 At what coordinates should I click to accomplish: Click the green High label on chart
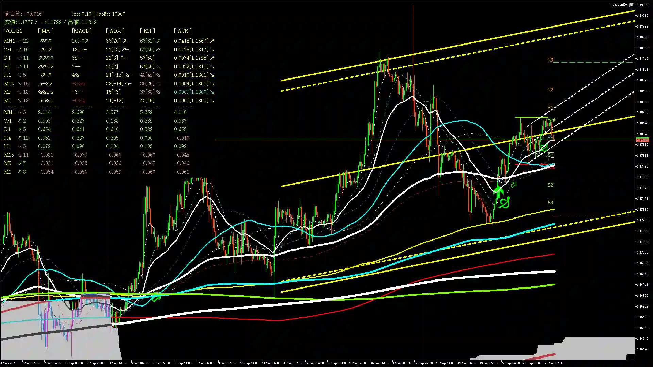click(x=552, y=120)
